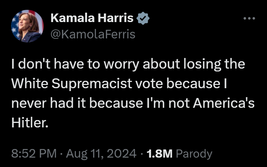Screen dimensions: 267x167
Task: Open the @KamolaFerris handle link
Action: click(x=92, y=34)
